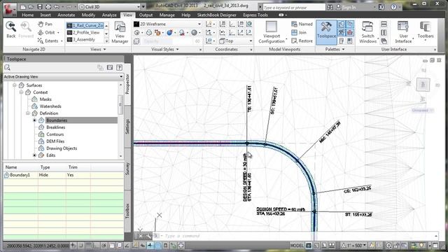
Task: Expand the Palettes panel
Action: point(335,50)
